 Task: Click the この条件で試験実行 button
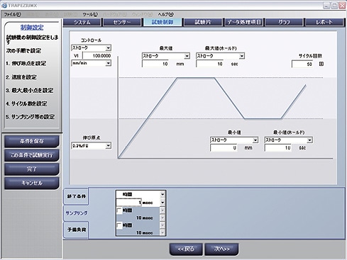click(32, 155)
